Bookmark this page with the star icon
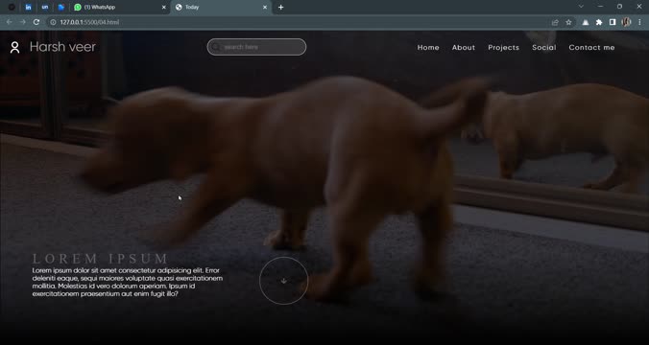 (568, 22)
